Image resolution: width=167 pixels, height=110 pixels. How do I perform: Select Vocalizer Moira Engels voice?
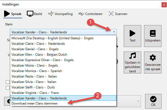coord(63,66)
